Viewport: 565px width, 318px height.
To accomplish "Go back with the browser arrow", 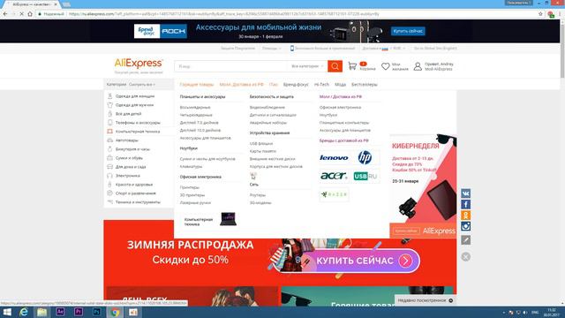I will pyautogui.click(x=5, y=14).
